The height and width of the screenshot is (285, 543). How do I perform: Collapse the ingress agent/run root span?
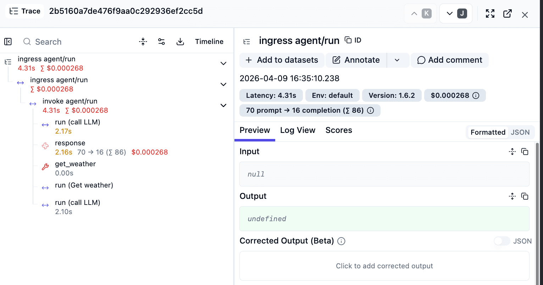[223, 63]
